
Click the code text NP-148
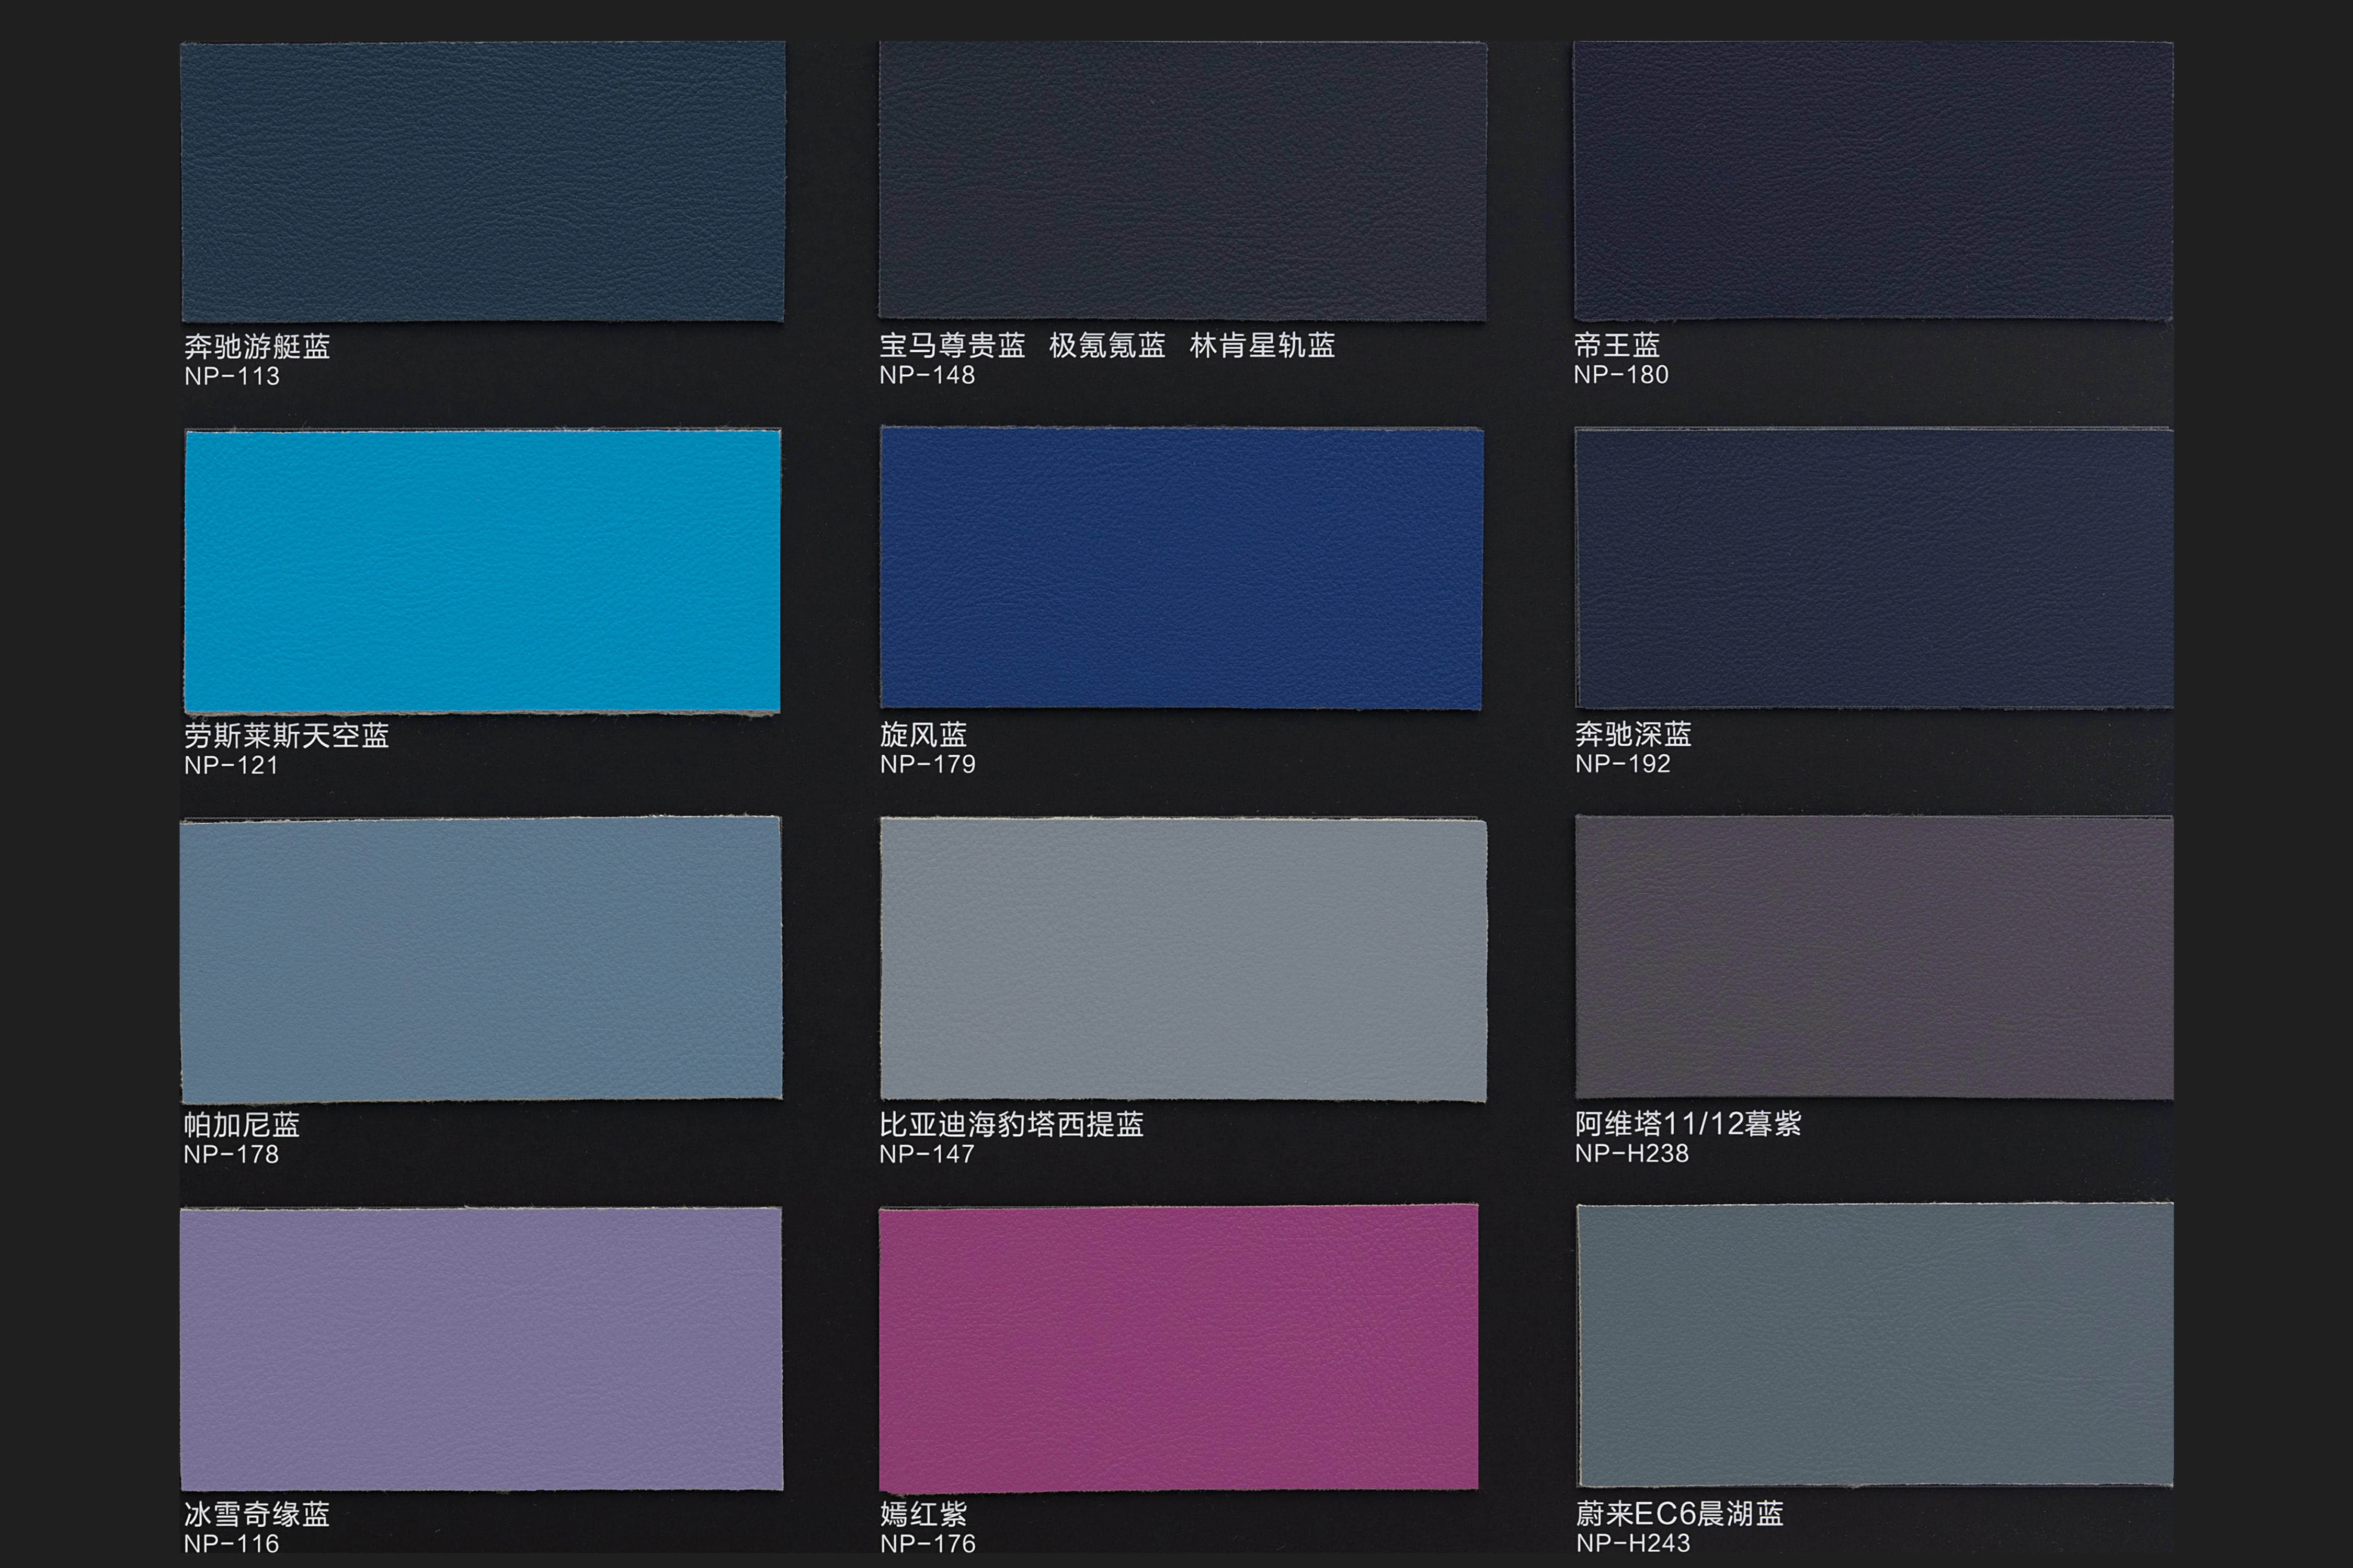pyautogui.click(x=928, y=376)
